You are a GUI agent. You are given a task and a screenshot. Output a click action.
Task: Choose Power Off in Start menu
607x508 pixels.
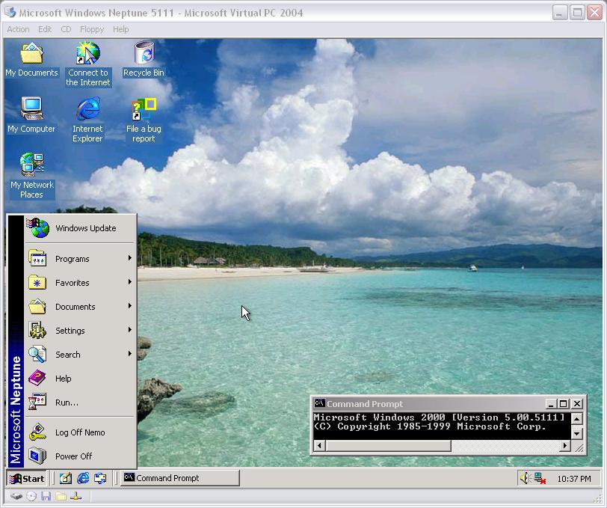click(x=80, y=456)
